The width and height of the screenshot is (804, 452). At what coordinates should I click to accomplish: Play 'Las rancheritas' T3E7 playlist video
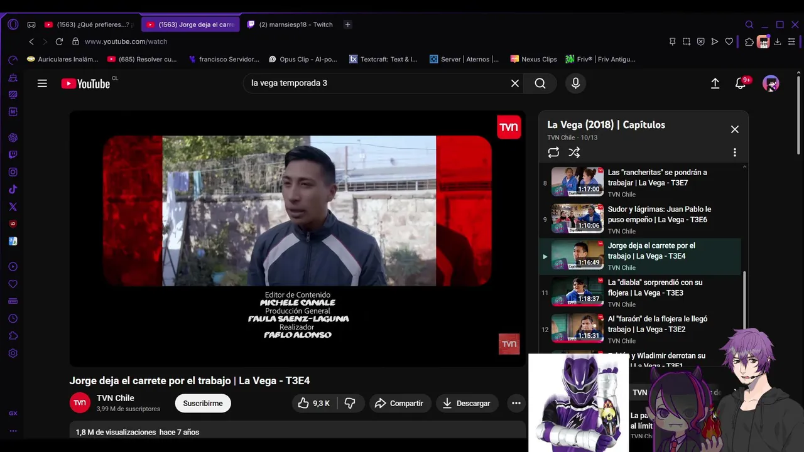[639, 182]
